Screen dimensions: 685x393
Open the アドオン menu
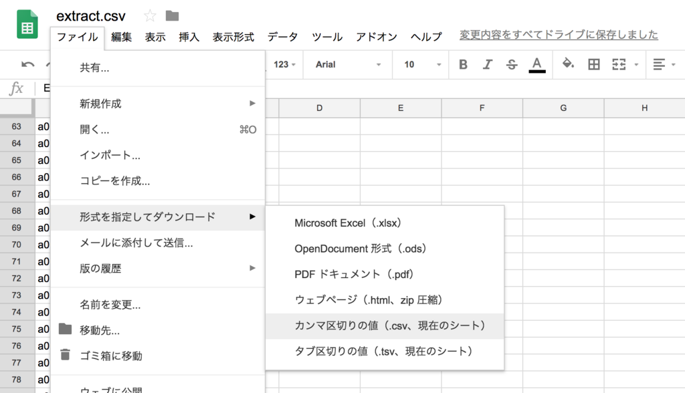pos(376,37)
